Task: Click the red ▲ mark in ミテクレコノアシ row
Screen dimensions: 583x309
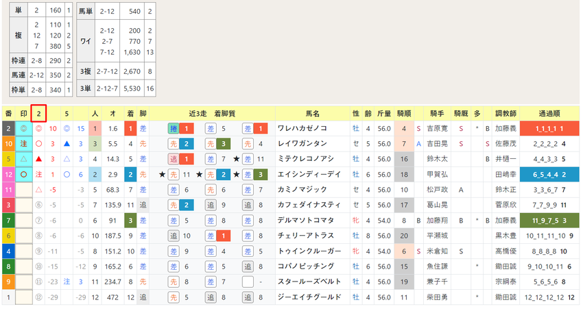Action: [x=38, y=159]
